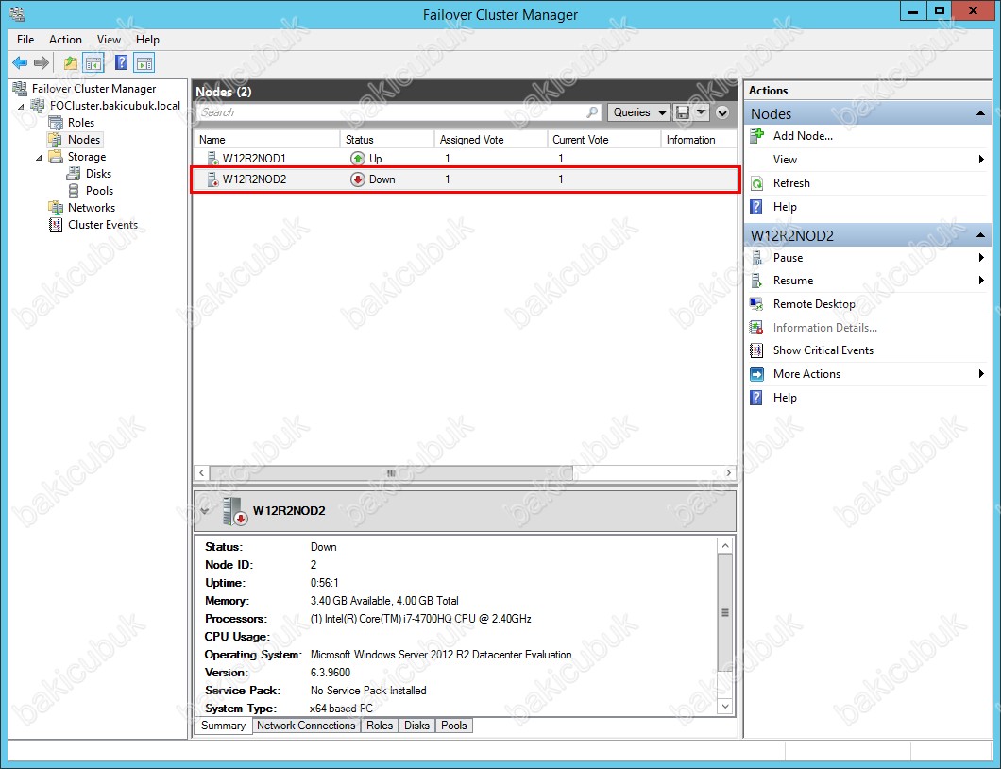
Task: Click the Search input field
Action: [x=400, y=112]
